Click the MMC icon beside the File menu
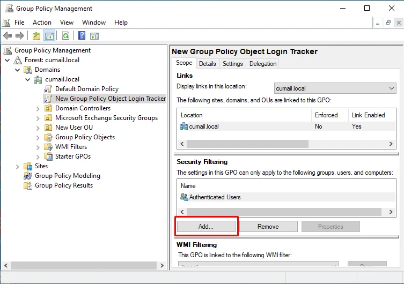 [6, 23]
